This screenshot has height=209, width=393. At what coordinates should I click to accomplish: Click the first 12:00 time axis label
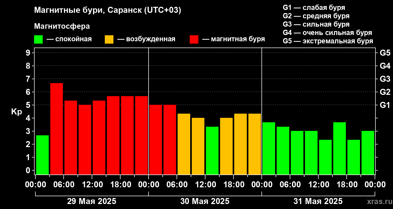click(92, 185)
